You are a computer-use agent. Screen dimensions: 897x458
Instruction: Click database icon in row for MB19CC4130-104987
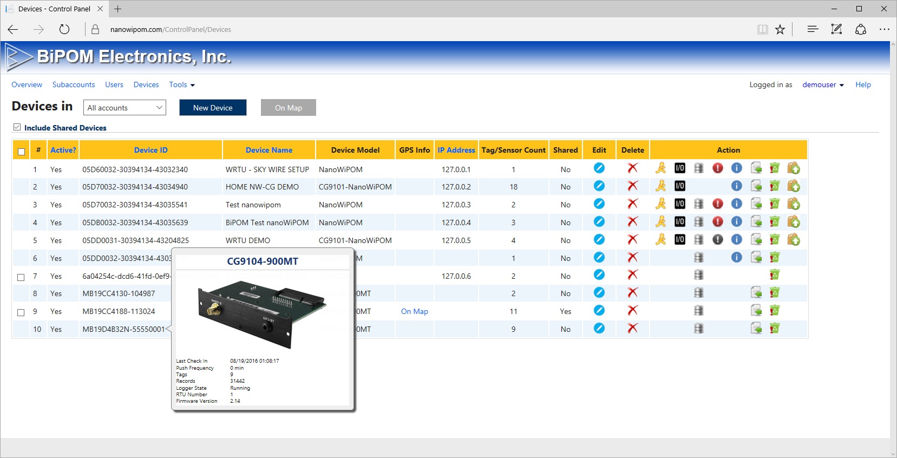click(699, 293)
